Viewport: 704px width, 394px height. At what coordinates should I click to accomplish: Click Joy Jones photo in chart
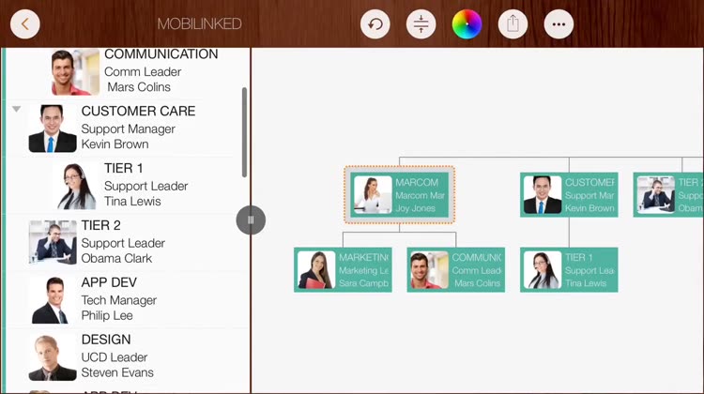(373, 194)
